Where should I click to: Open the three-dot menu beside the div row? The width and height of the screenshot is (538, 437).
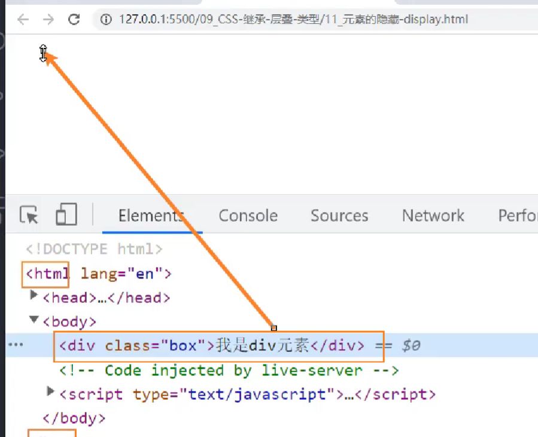16,345
